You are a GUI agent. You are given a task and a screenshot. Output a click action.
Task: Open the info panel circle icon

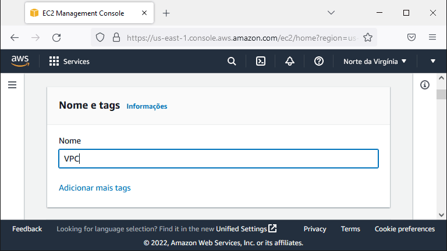click(x=424, y=85)
